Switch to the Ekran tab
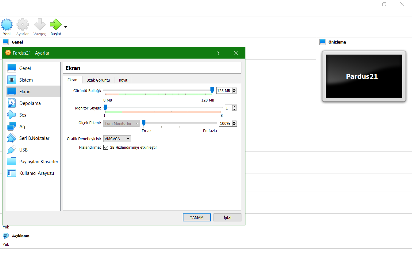 click(x=72, y=80)
